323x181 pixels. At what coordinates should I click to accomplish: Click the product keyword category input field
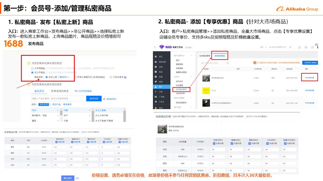[x=59, y=99]
